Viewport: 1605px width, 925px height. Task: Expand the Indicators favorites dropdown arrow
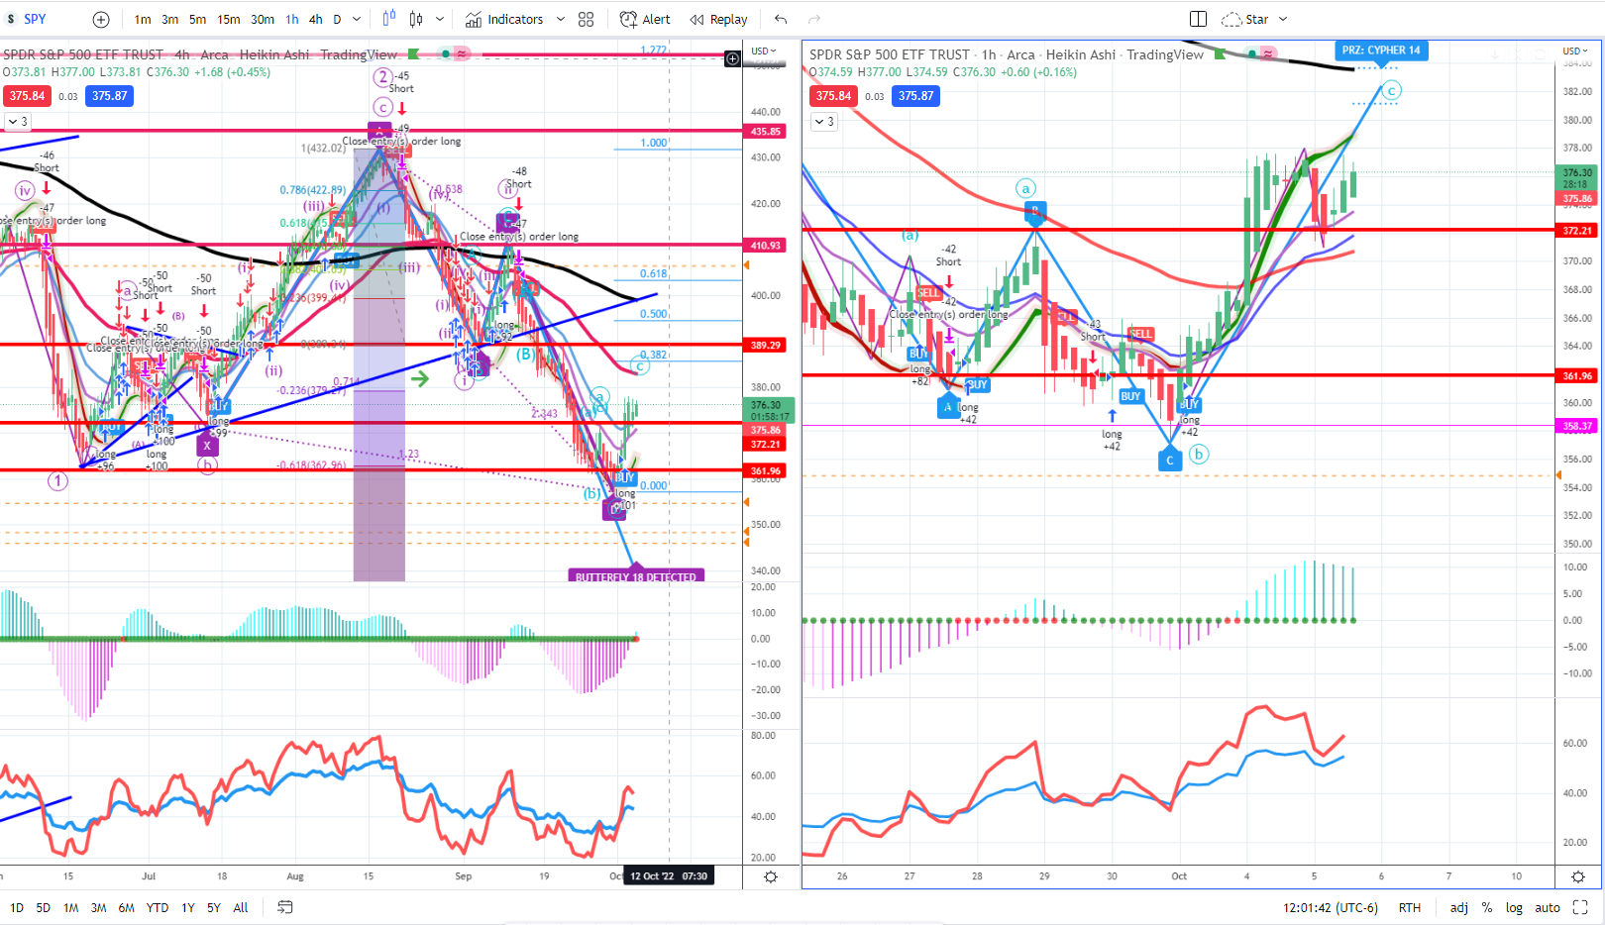561,19
